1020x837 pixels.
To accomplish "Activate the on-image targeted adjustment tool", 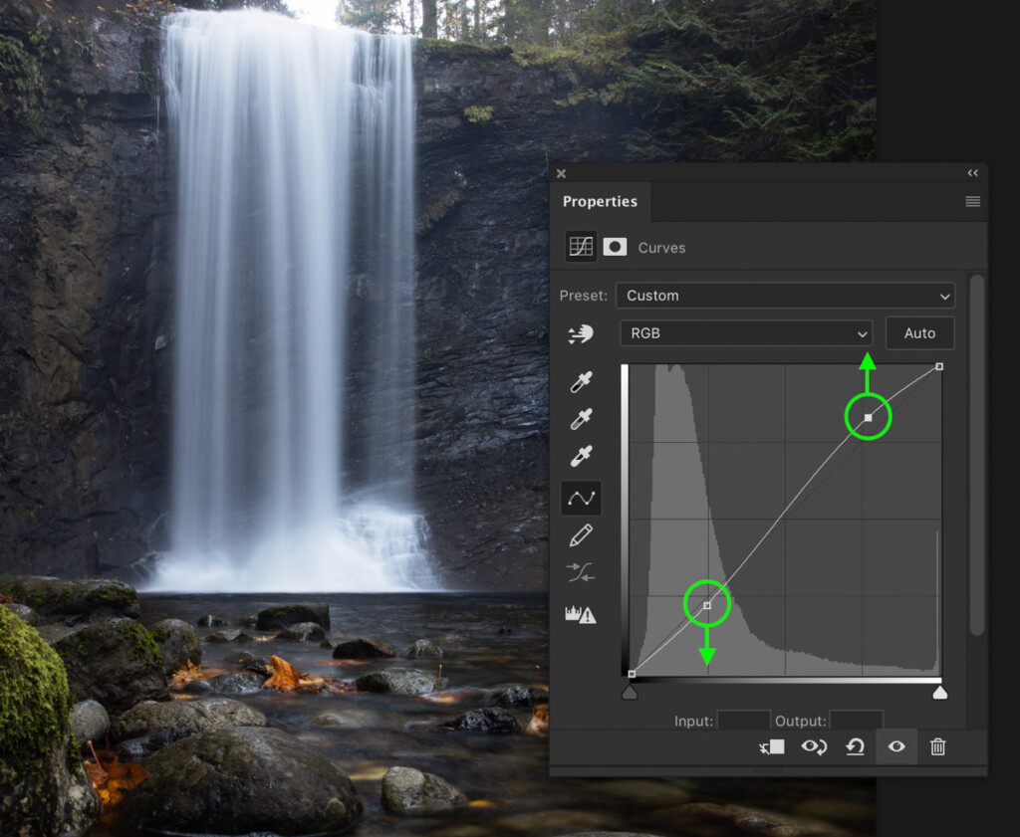I will point(581,334).
